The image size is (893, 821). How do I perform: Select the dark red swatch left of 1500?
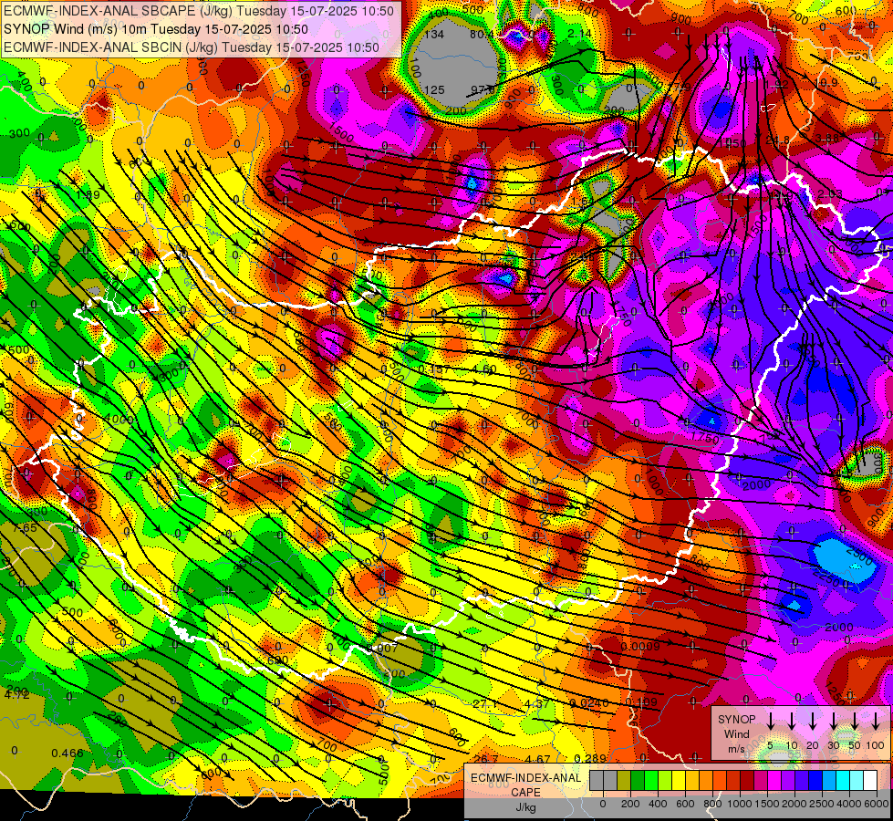[747, 781]
